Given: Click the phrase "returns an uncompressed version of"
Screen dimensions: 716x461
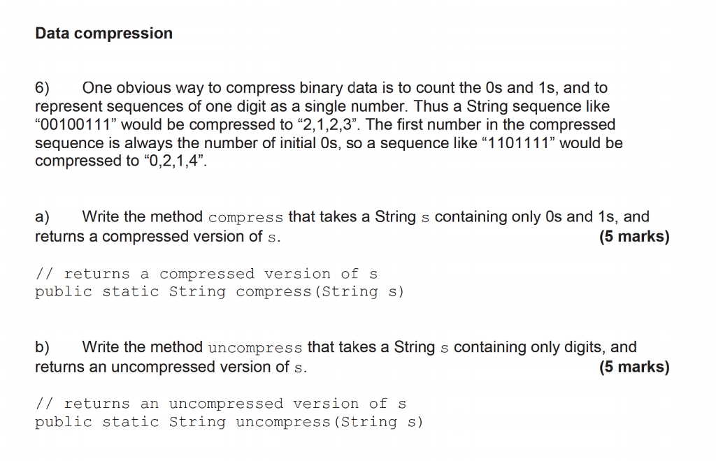Looking at the screenshot, I should pyautogui.click(x=162, y=367).
